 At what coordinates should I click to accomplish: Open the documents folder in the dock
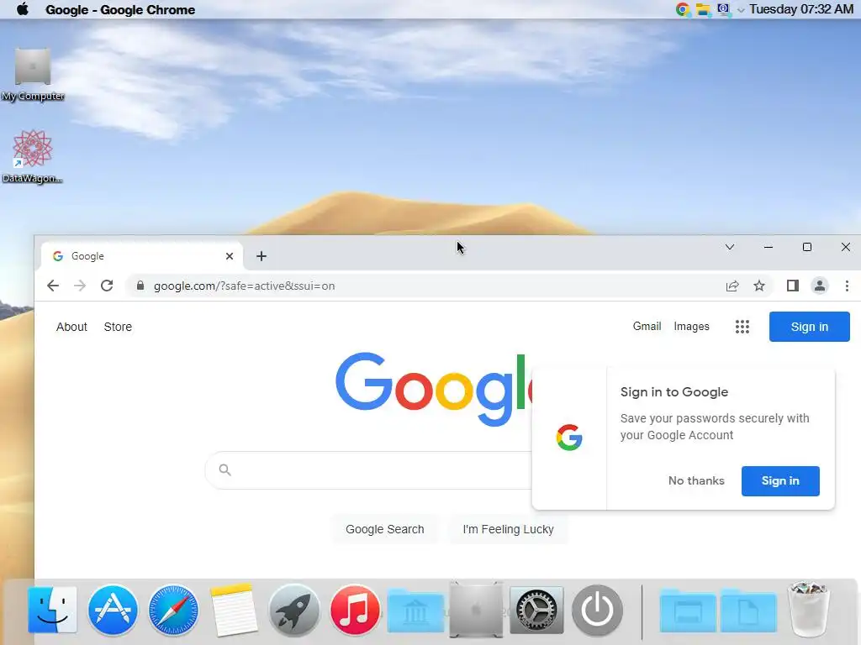pyautogui.click(x=747, y=611)
